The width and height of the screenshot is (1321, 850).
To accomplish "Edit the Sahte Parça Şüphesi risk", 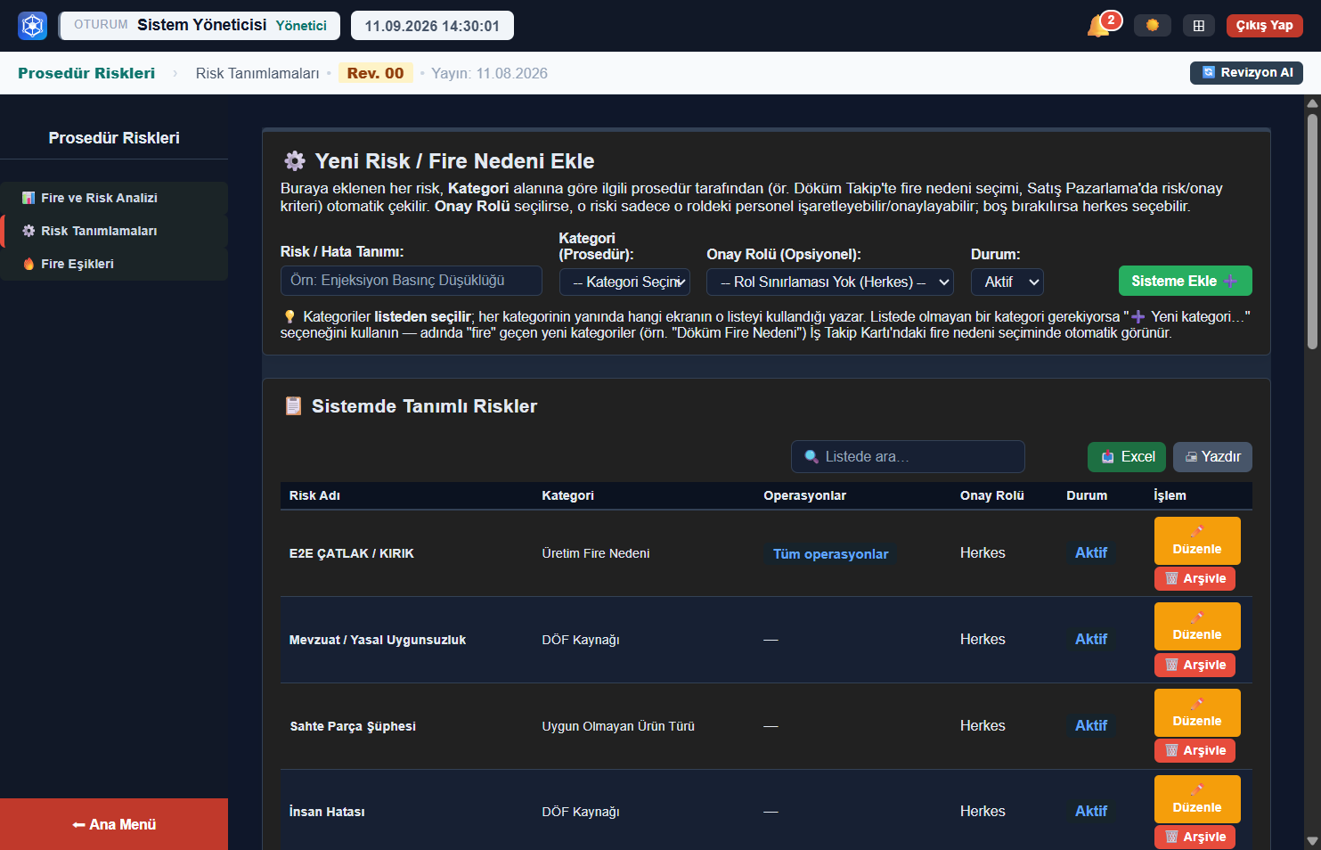I will 1197,713.
